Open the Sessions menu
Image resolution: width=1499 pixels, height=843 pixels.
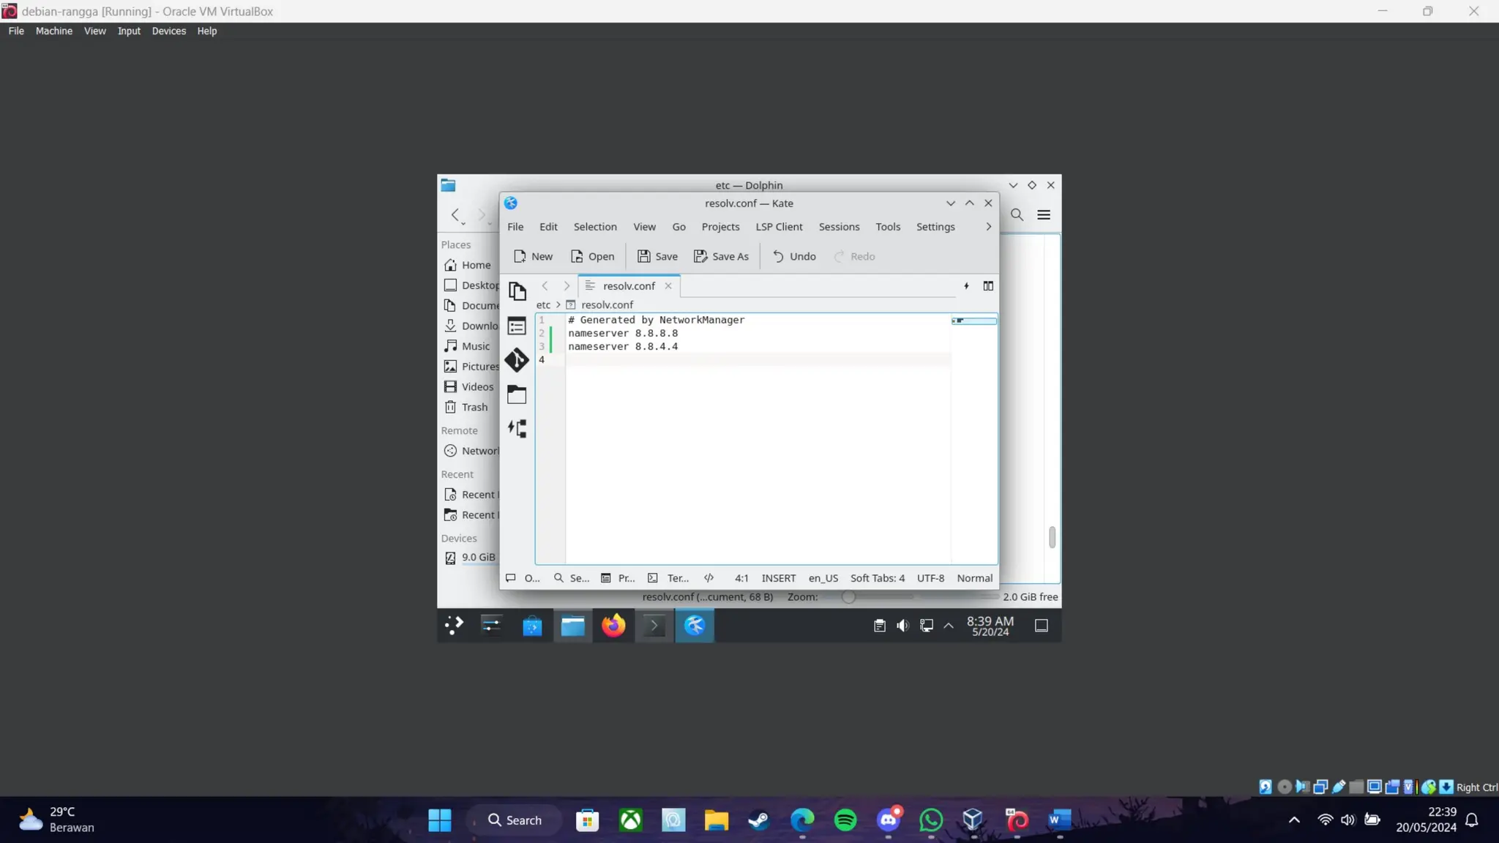point(839,227)
